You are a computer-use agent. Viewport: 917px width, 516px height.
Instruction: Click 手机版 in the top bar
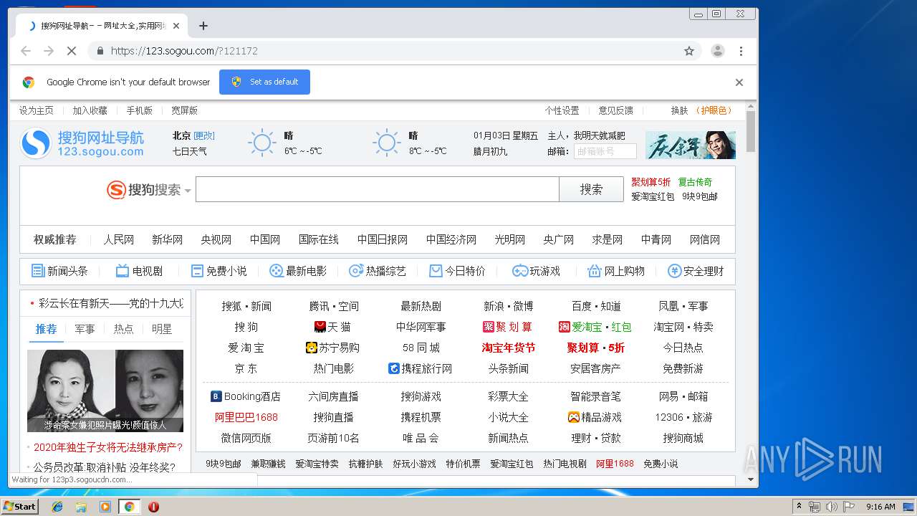pyautogui.click(x=140, y=110)
